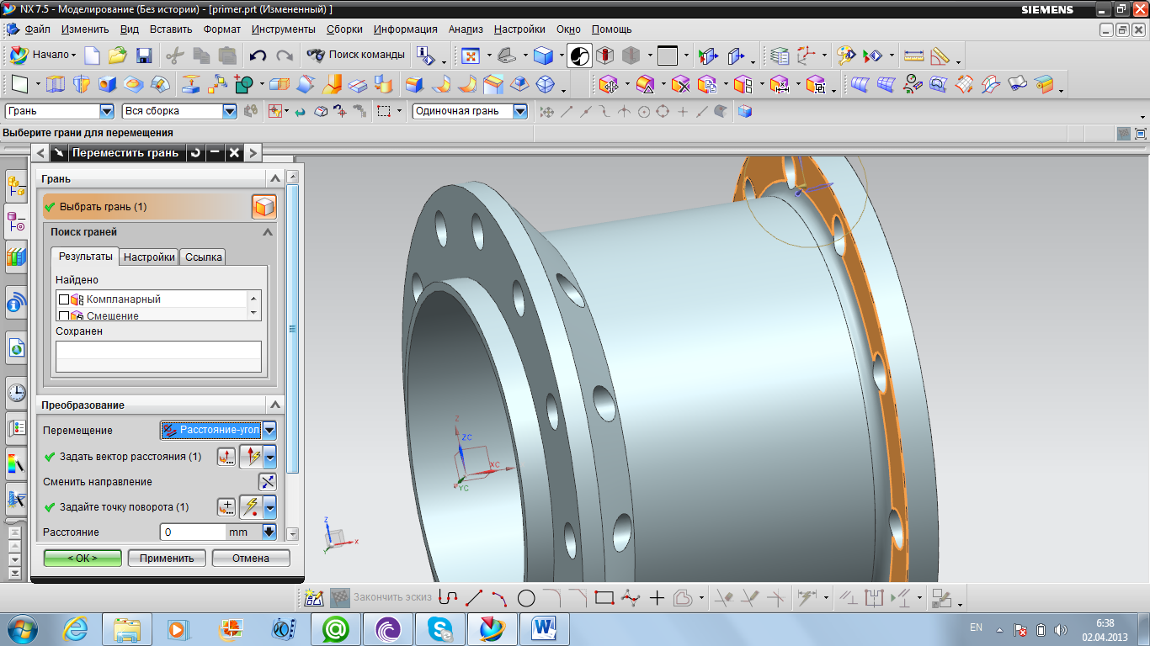Click the measure angle icon

tap(940, 56)
